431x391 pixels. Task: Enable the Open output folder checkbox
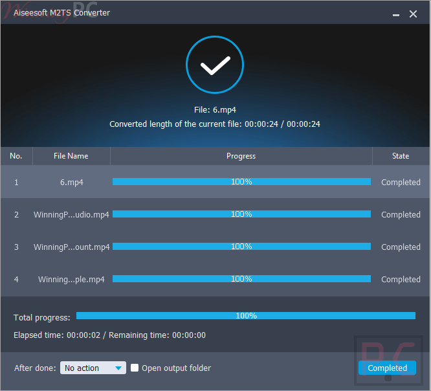point(135,368)
